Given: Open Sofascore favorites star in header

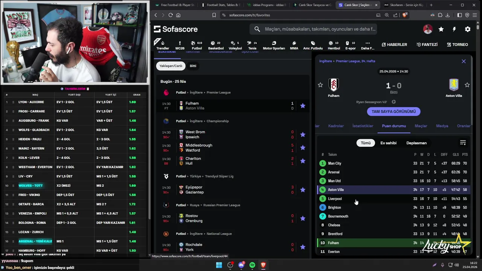Looking at the screenshot, I should pyautogui.click(x=441, y=29).
